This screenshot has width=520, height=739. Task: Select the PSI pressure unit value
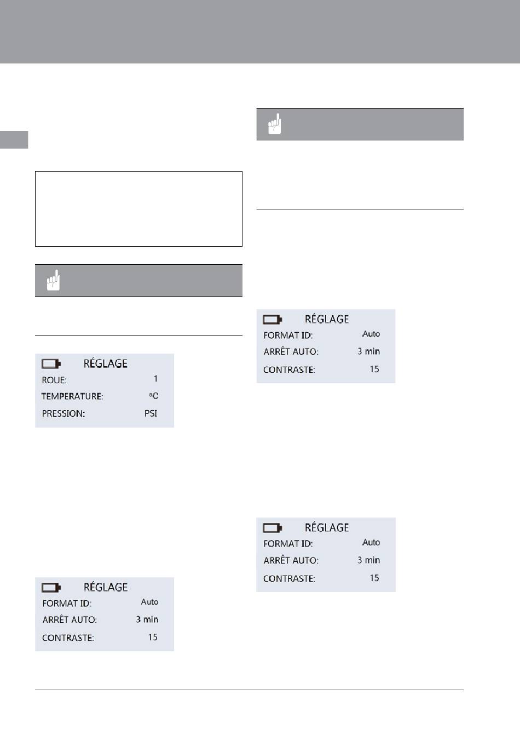click(x=151, y=413)
